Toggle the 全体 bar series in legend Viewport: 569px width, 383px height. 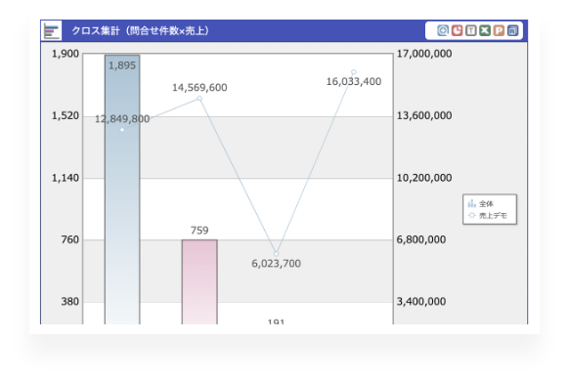coord(481,203)
